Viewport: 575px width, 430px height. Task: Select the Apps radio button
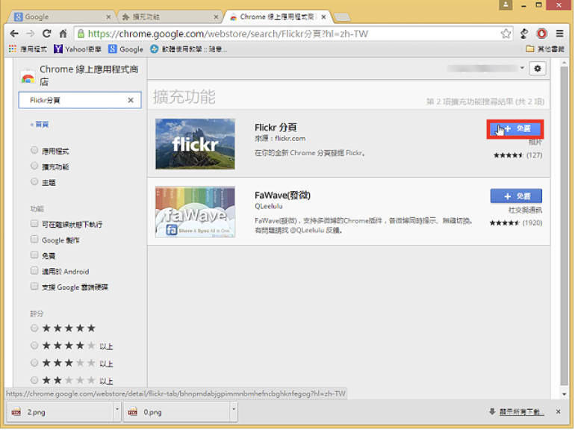(x=34, y=150)
